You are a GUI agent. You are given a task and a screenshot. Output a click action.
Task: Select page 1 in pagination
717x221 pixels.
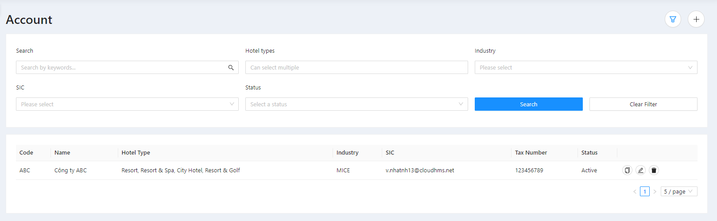(x=645, y=192)
